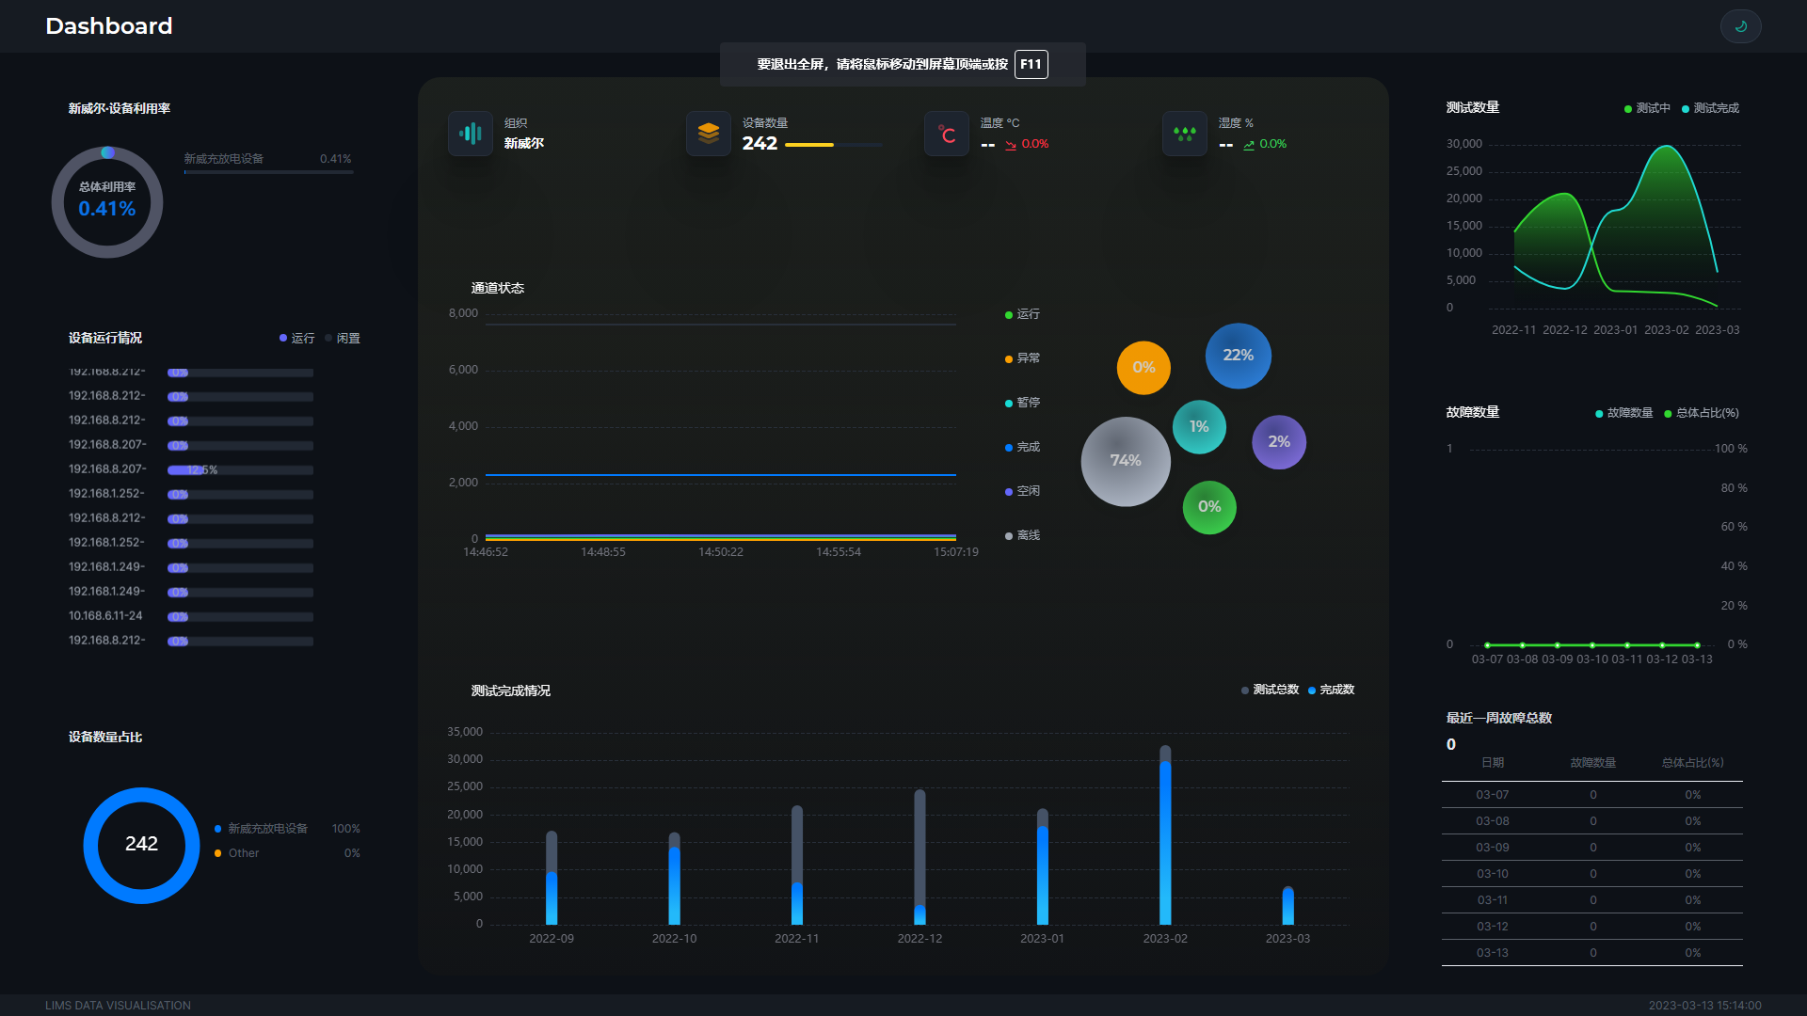This screenshot has height=1016, width=1807.
Task: Click the humidity droplets icon
Action: (1185, 134)
